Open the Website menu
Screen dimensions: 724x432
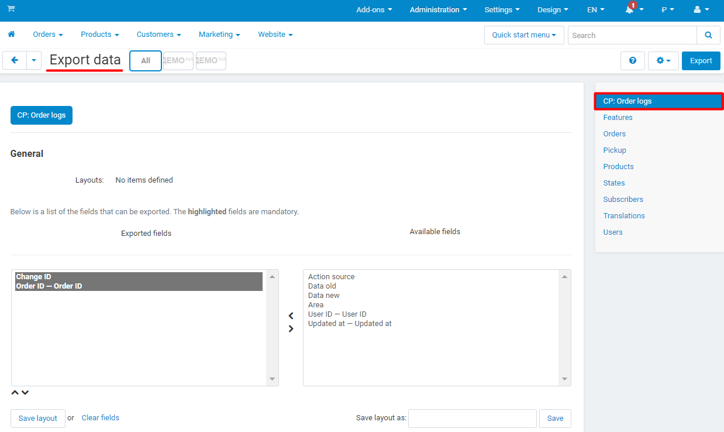click(275, 35)
